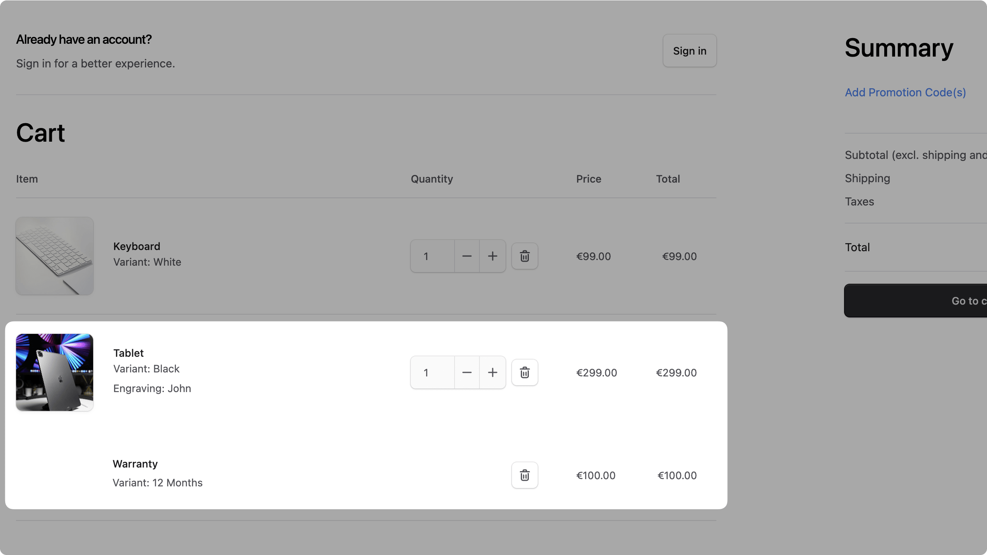Click the Shipping row in the Summary
Image resolution: width=987 pixels, height=555 pixels.
coord(867,178)
